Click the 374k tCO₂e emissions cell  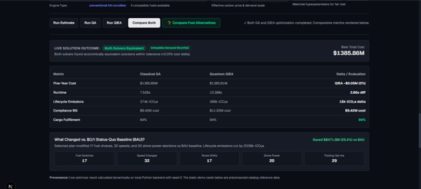(x=149, y=102)
